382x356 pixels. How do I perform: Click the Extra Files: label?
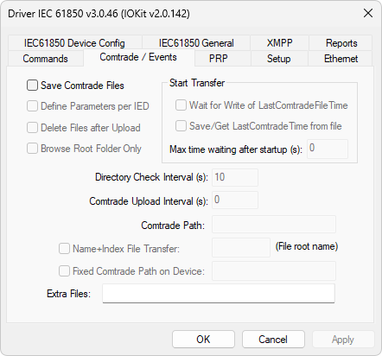(68, 294)
